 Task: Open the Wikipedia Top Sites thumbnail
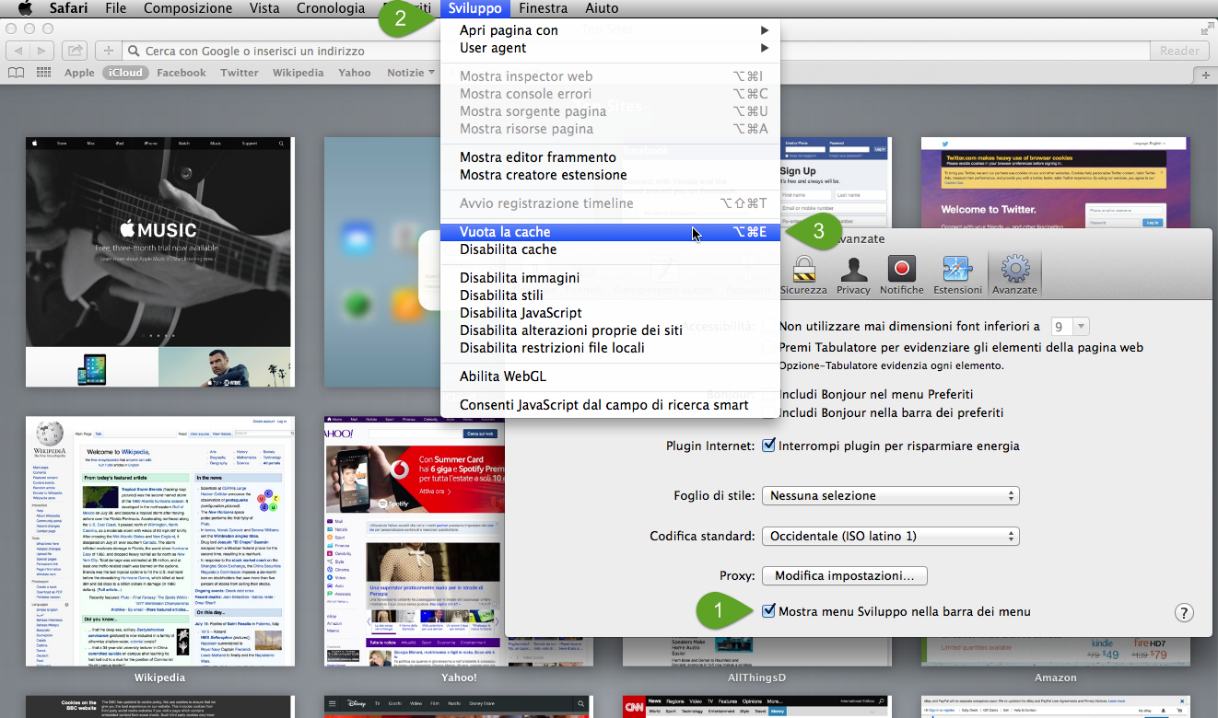point(160,541)
